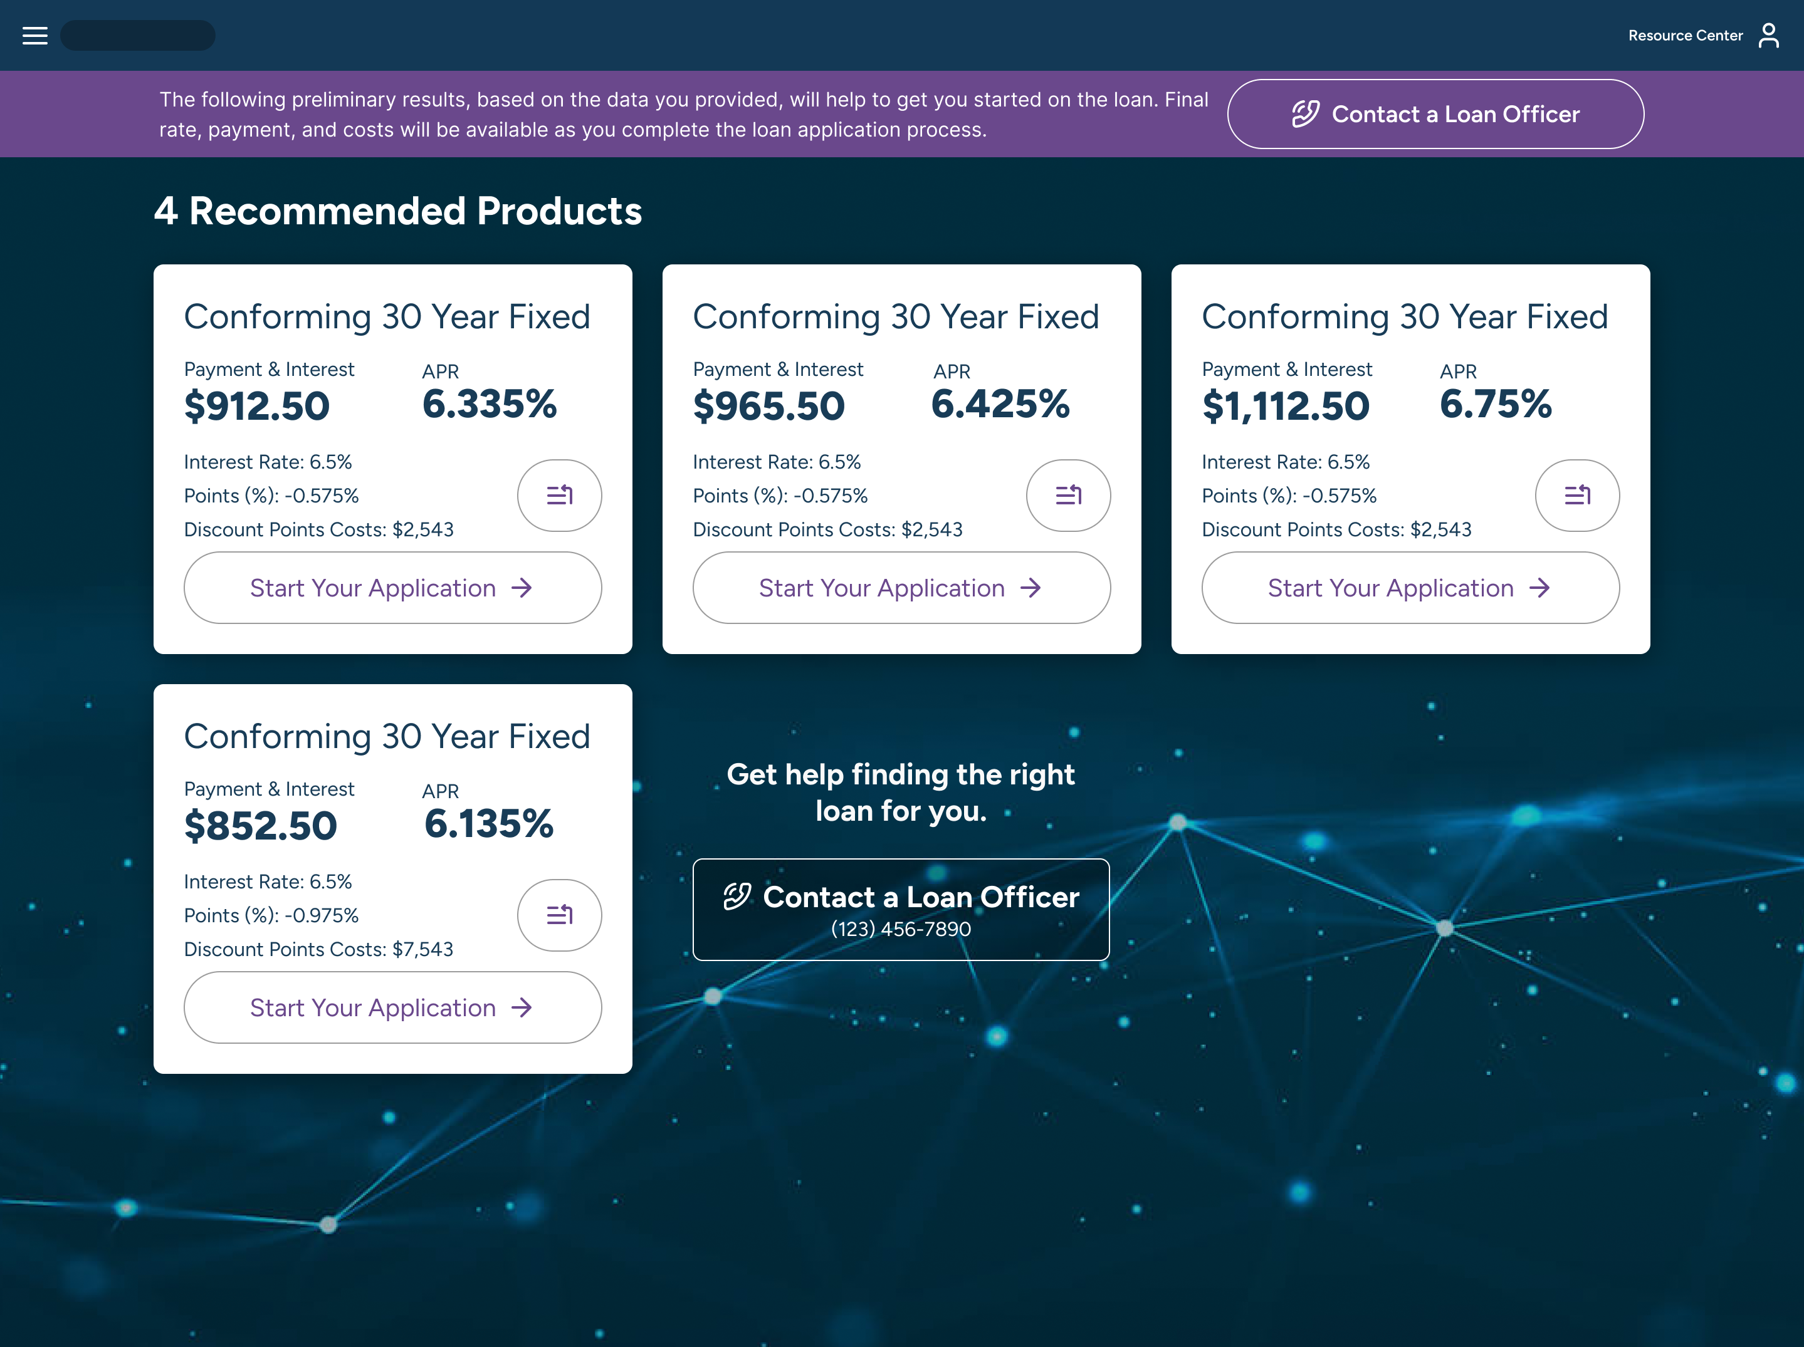Click the dark logo area next to the menu

137,35
